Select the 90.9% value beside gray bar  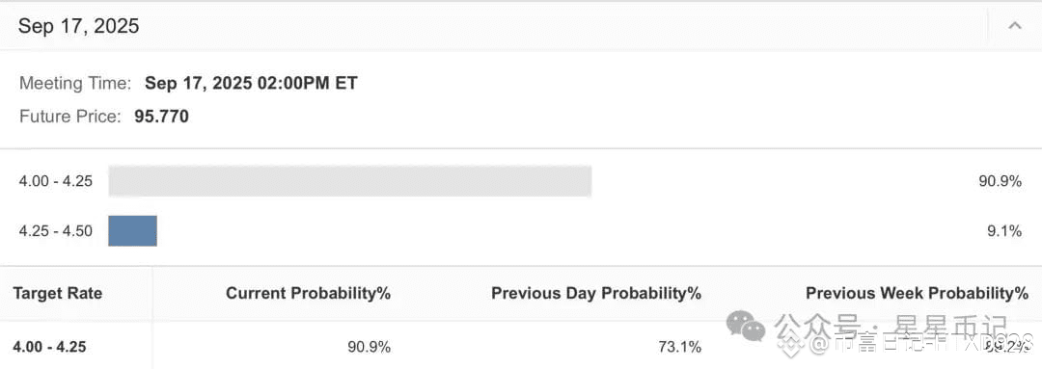pos(1001,181)
